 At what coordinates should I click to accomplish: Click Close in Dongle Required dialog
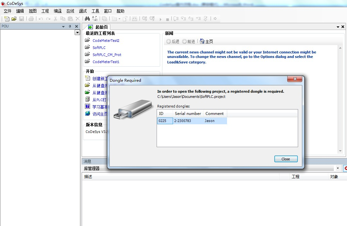(286, 159)
